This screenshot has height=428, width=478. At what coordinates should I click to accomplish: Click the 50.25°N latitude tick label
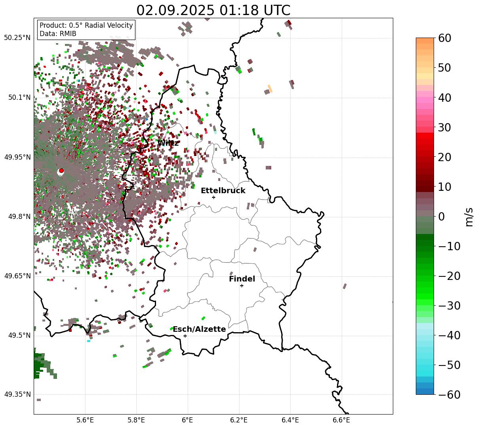click(17, 38)
